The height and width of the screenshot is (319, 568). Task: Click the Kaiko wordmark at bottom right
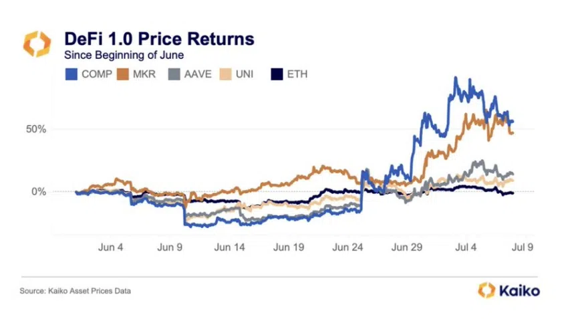click(519, 291)
